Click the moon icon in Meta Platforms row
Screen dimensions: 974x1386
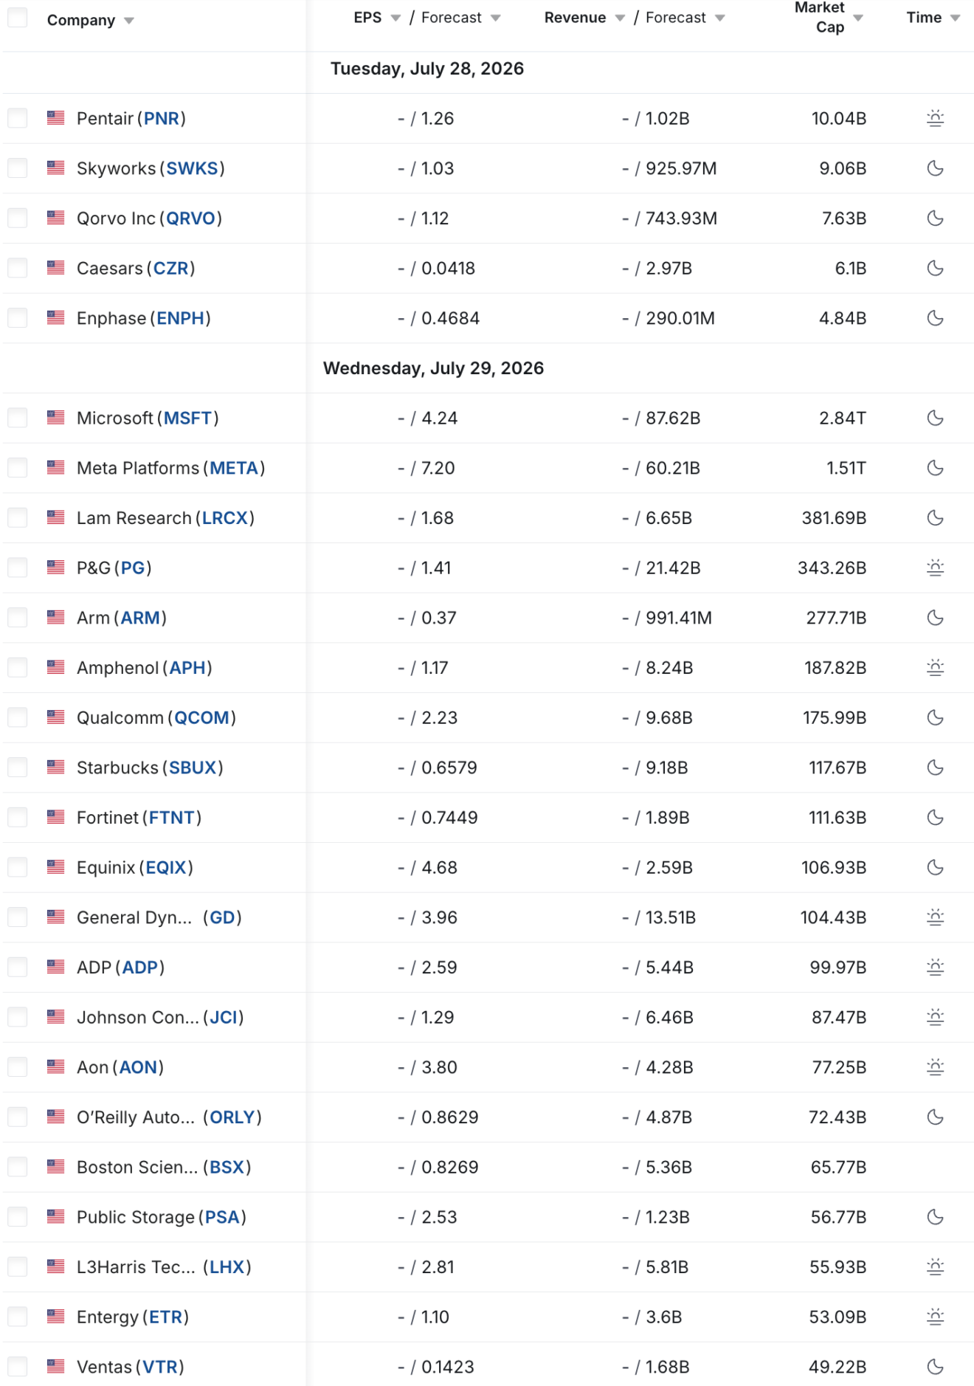pos(935,468)
